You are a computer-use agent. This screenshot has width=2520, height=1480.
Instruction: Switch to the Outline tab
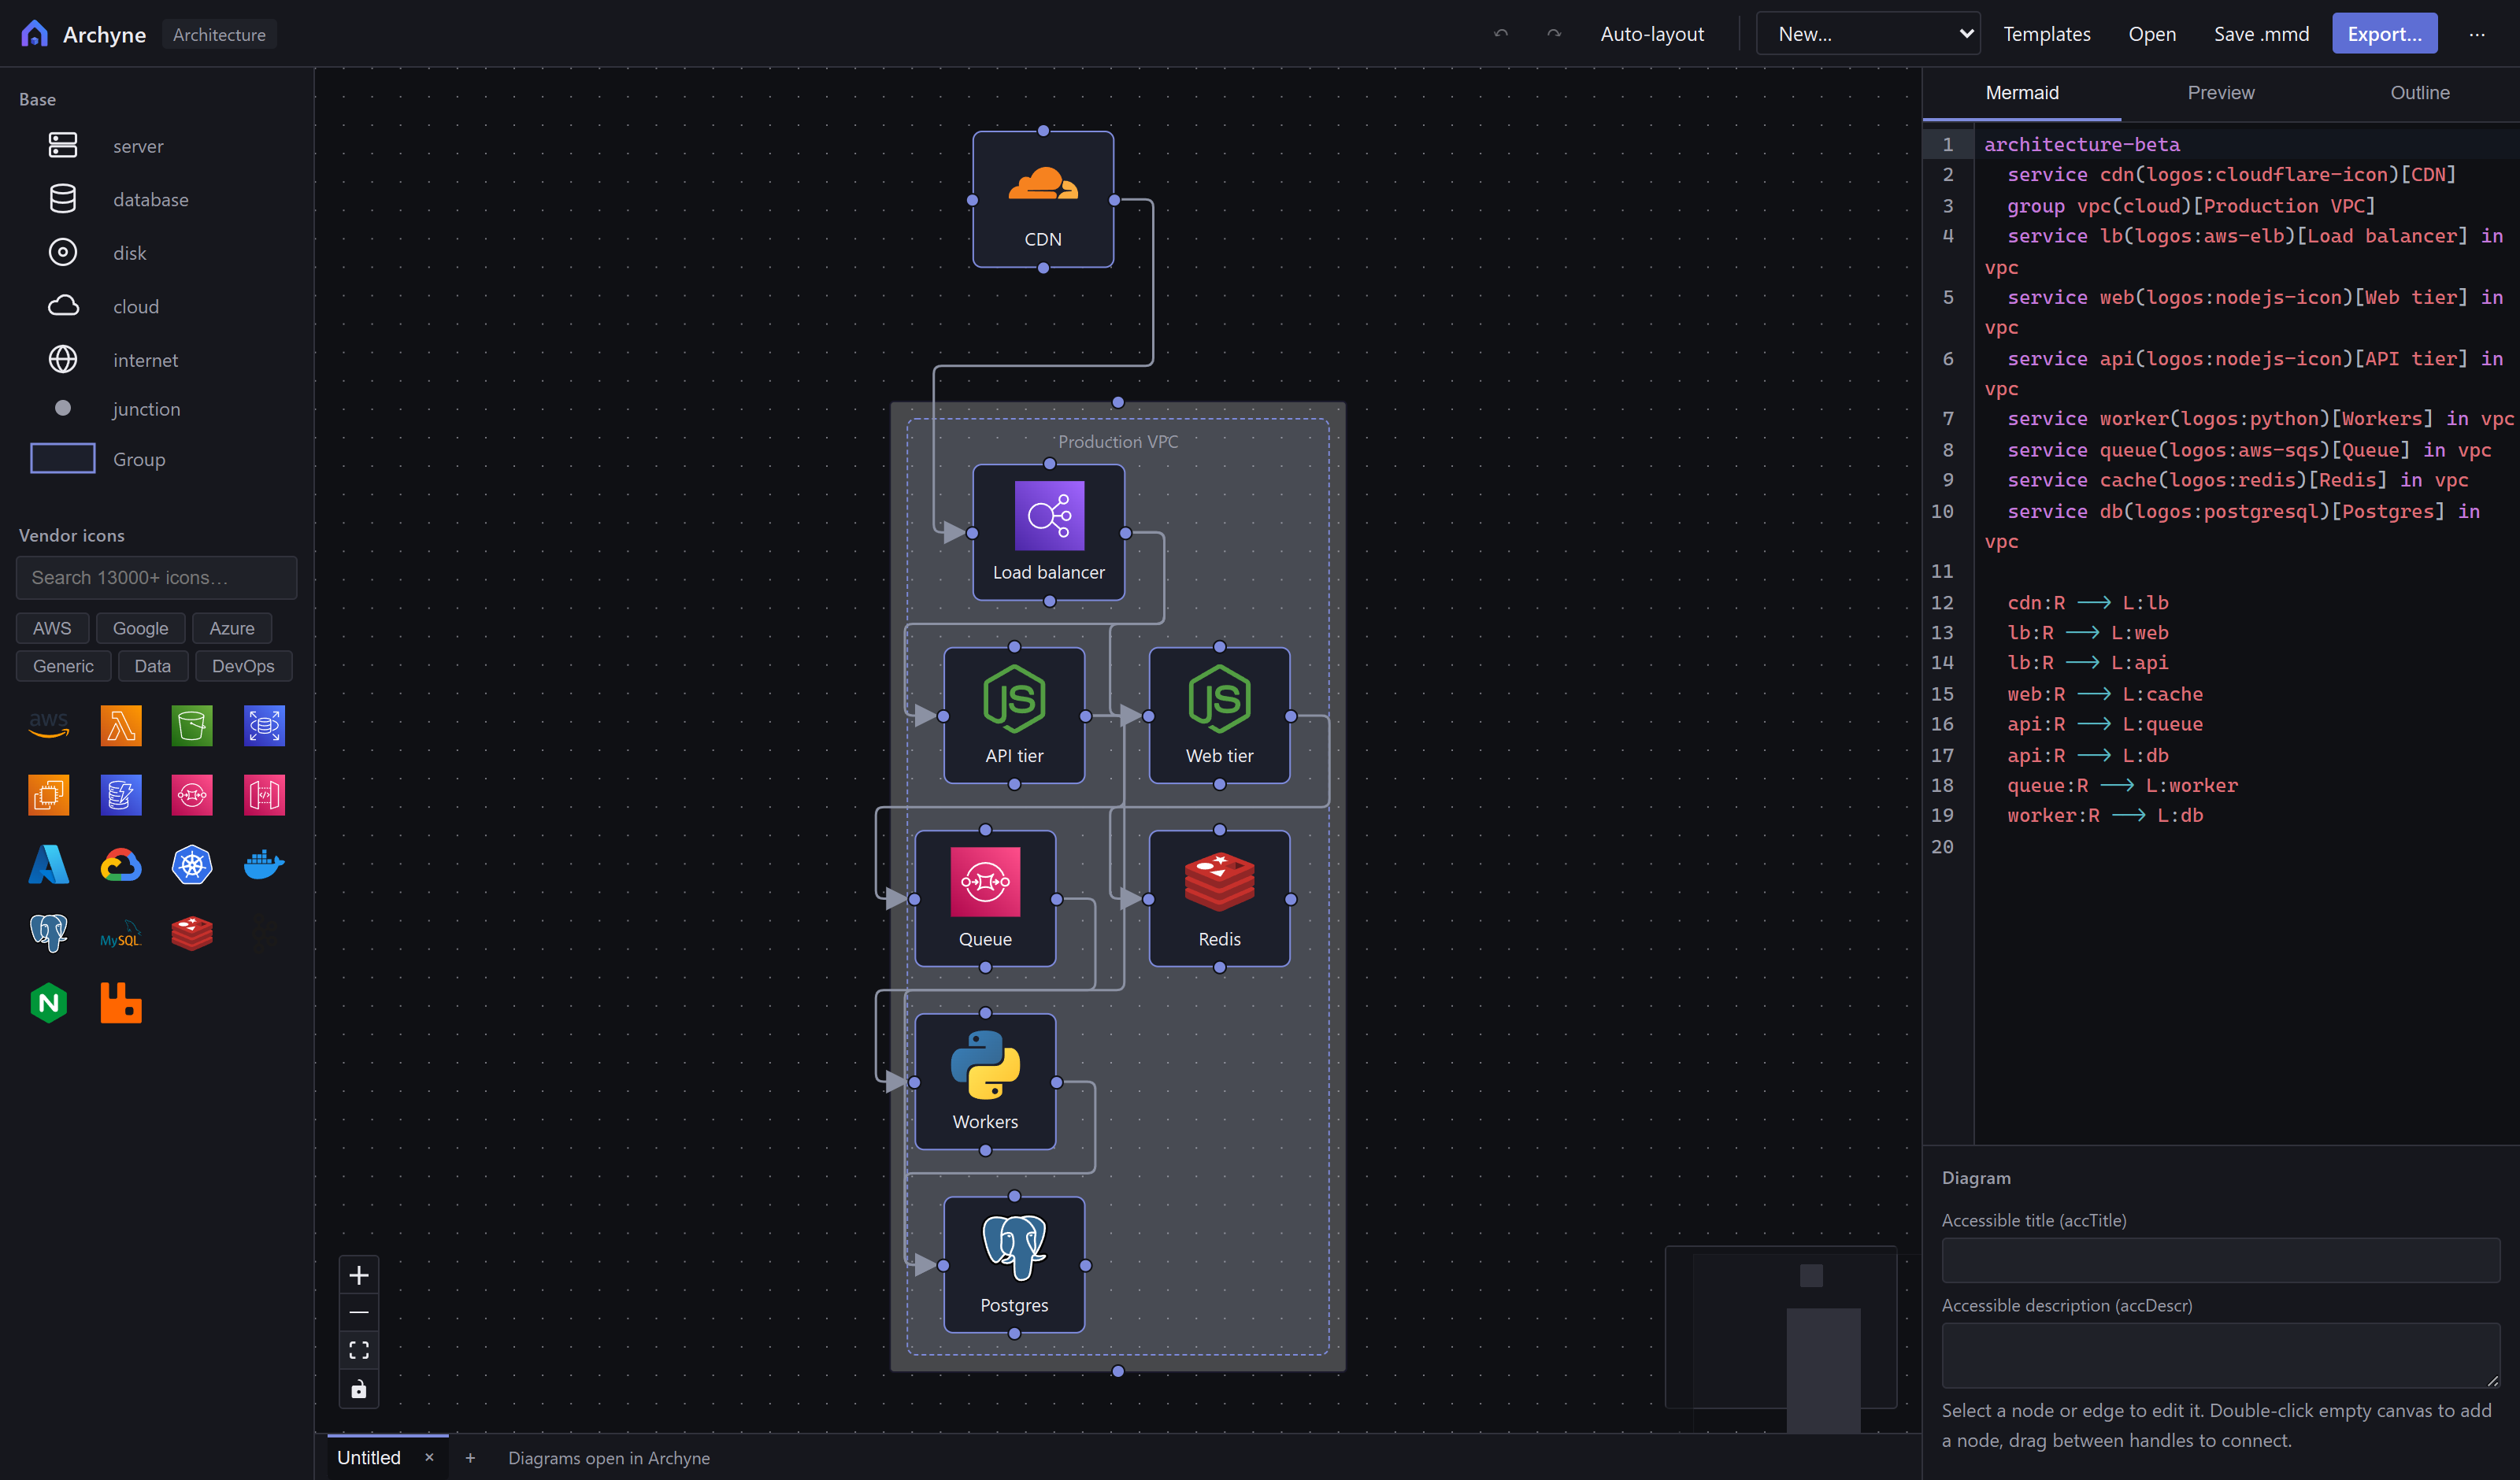[2420, 93]
